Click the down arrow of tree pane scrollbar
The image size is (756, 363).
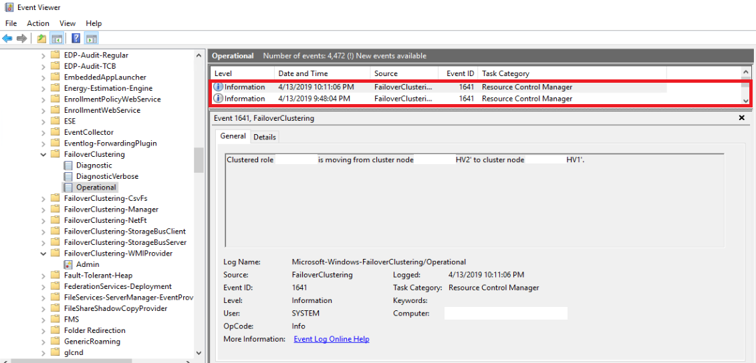199,353
